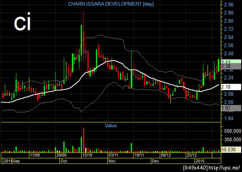Image resolution: width=242 pixels, height=172 pixels.
Task: Open the http://upic.me/ link
Action: tap(224, 168)
